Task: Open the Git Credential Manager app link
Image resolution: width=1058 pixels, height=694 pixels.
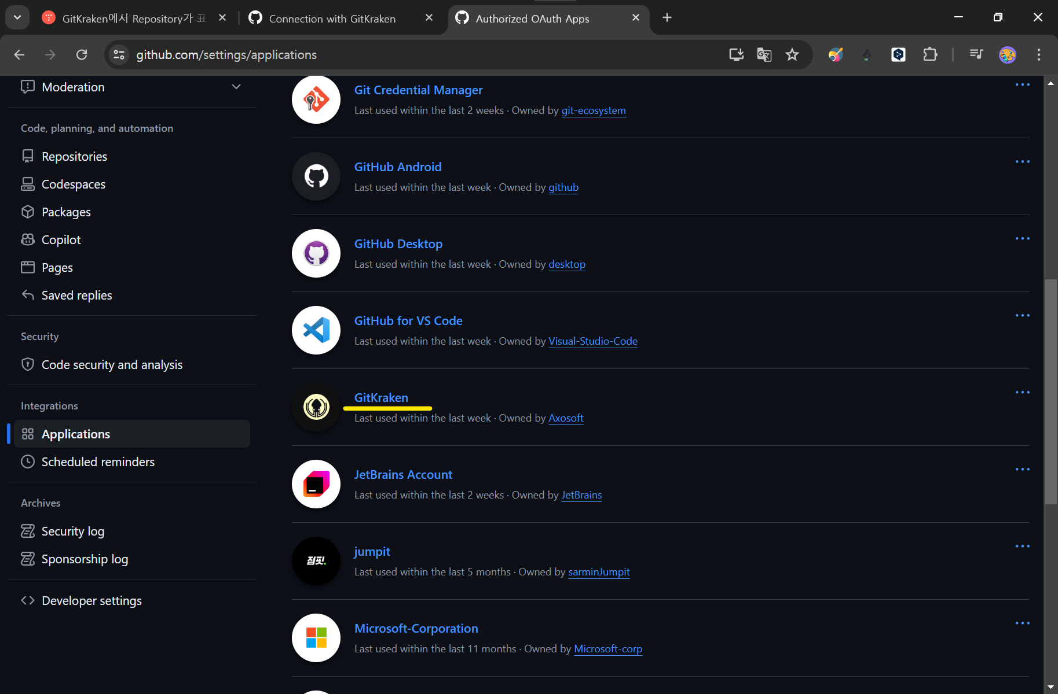Action: 418,90
